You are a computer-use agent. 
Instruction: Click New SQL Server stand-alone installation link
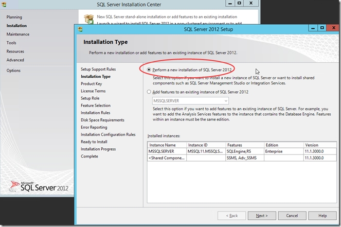(167, 17)
